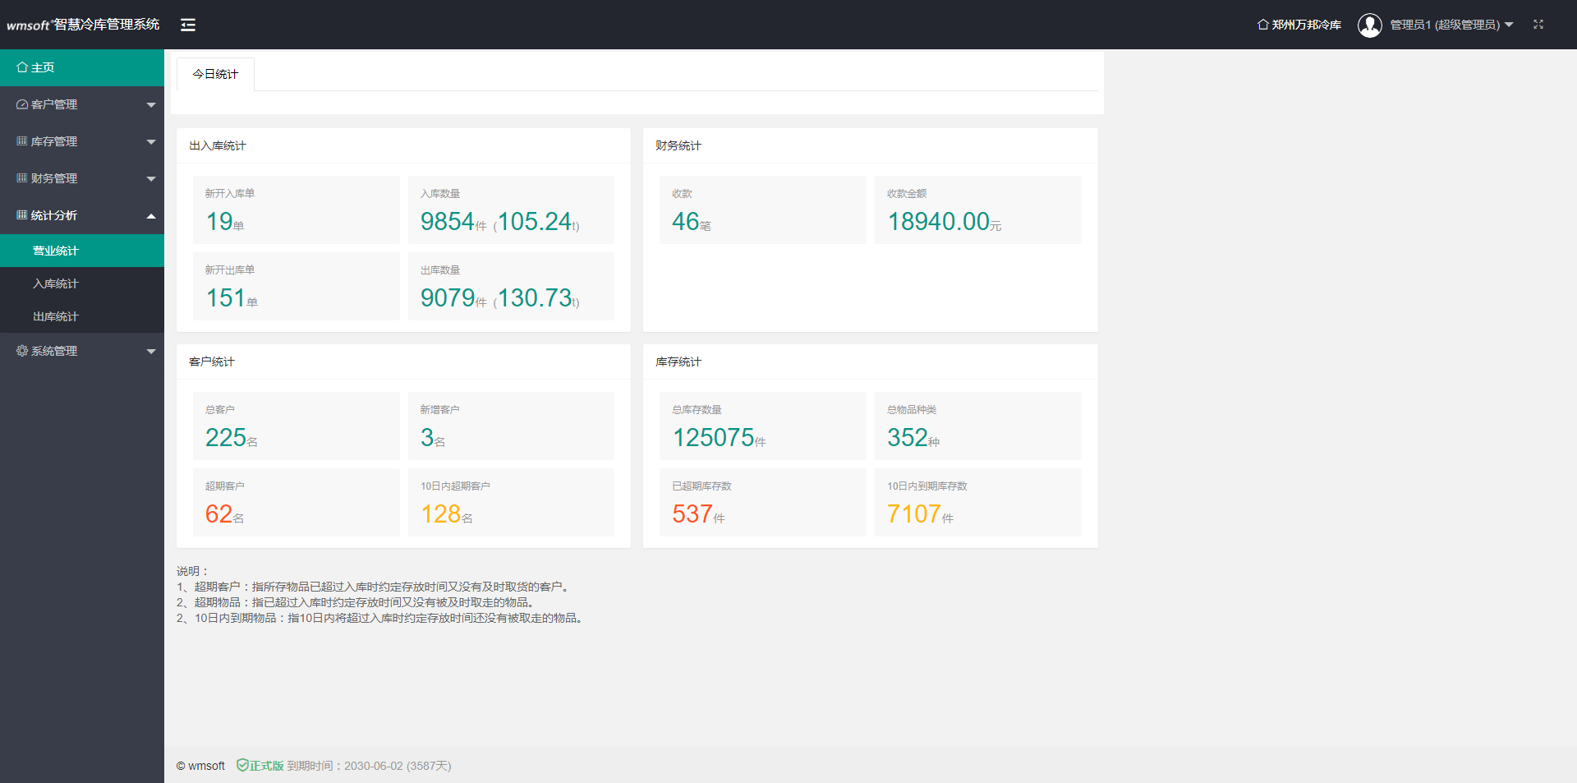
Task: Click 出库数量 value 9079
Action: tap(448, 297)
